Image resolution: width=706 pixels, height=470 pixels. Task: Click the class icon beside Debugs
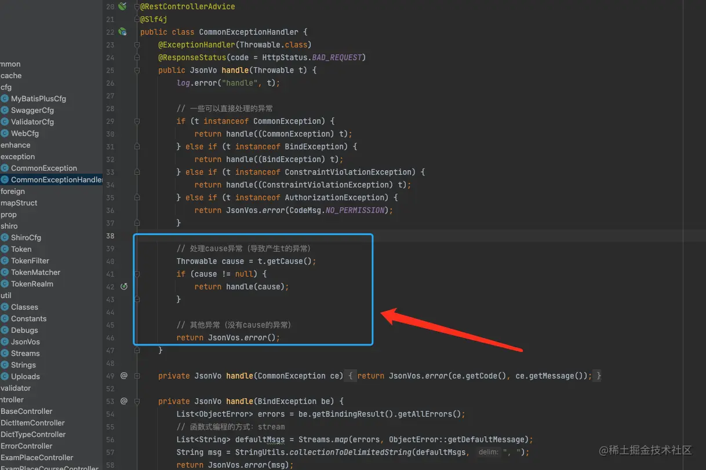(x=5, y=330)
